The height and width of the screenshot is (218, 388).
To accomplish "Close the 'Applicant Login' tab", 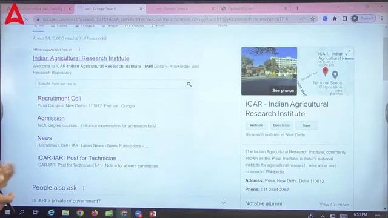I will point(286,8).
